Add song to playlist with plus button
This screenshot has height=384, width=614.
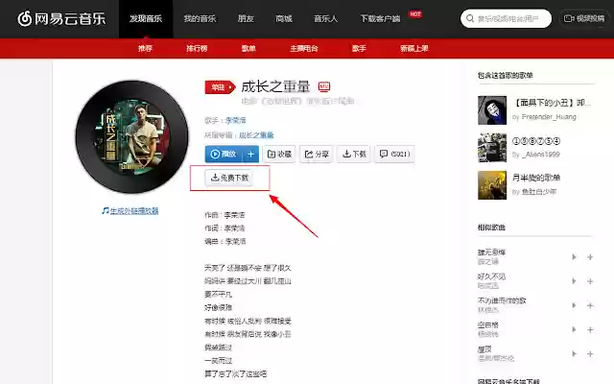pos(250,154)
